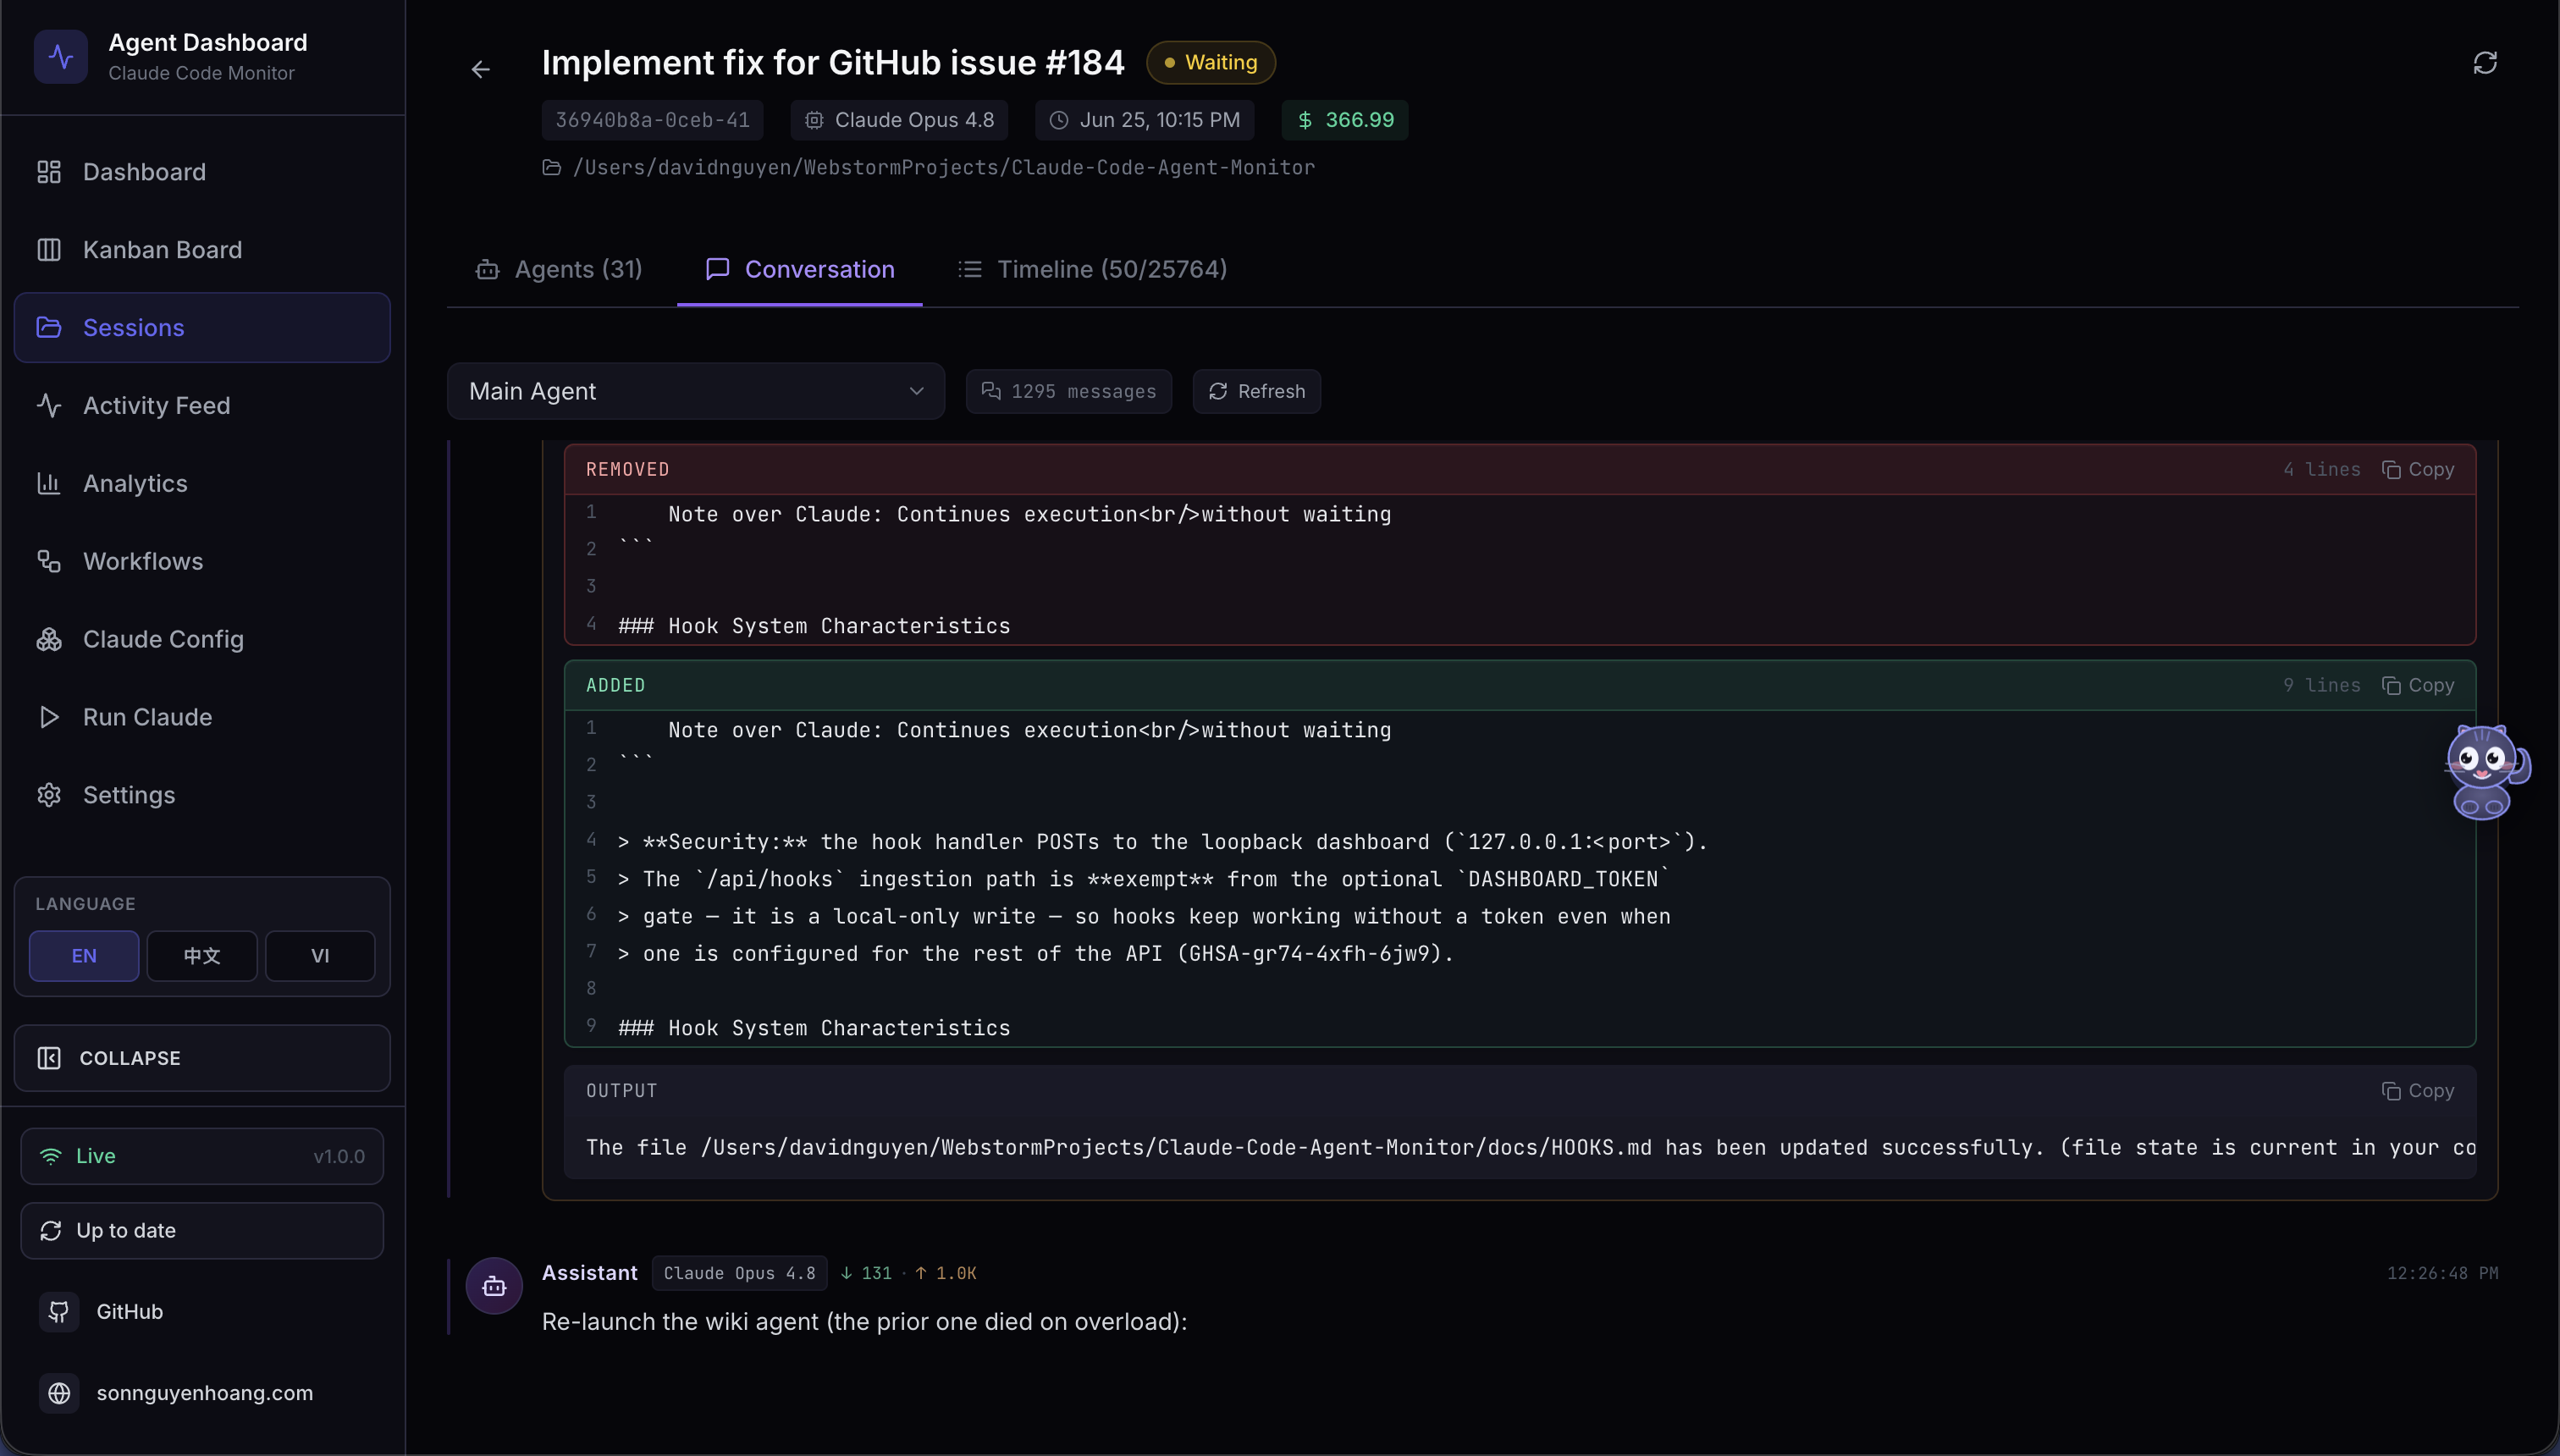Click the Waiting status badge
The width and height of the screenshot is (2560, 1456).
[x=1211, y=63]
